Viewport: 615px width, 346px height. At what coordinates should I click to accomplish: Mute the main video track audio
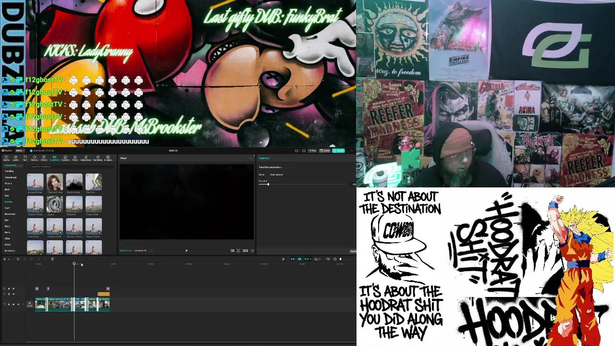click(x=18, y=304)
